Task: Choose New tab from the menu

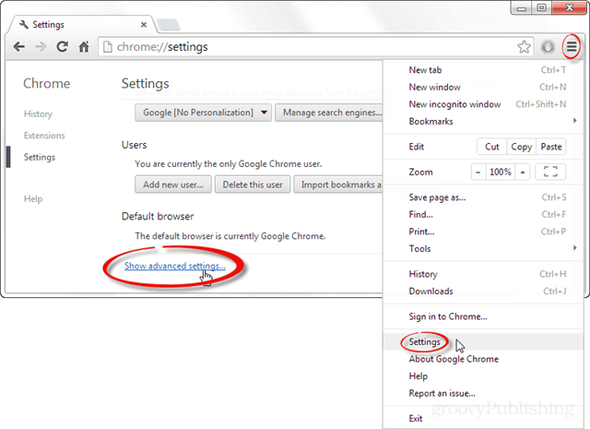Action: [x=483, y=70]
